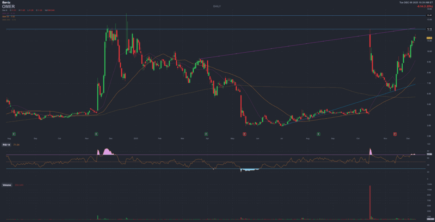The width and height of the screenshot is (435, 222).
Task: Click the red earnings marker after May 2025
Action: pyautogui.click(x=245, y=134)
